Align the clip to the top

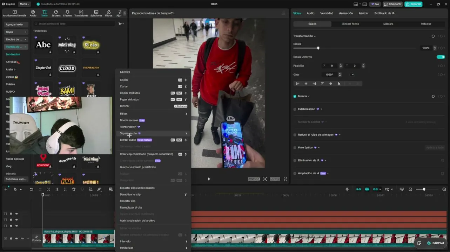coord(322,84)
